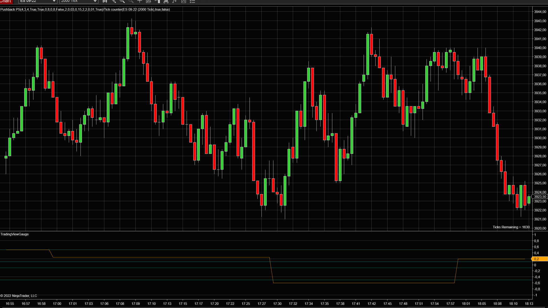The width and height of the screenshot is (548, 308).
Task: Click the 17:30 label on time axis
Action: (x=277, y=304)
